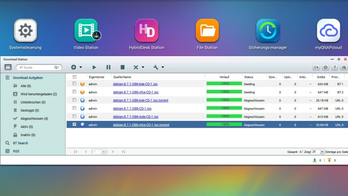Image resolution: width=348 pixels, height=196 pixels.
Task: Check box for debian-8.7.1-i386-lxde-CD-1.iso
Action: 74,116
